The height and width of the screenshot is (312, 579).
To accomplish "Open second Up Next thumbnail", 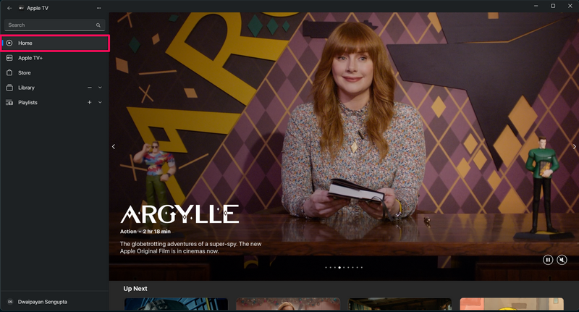I will click(288, 304).
